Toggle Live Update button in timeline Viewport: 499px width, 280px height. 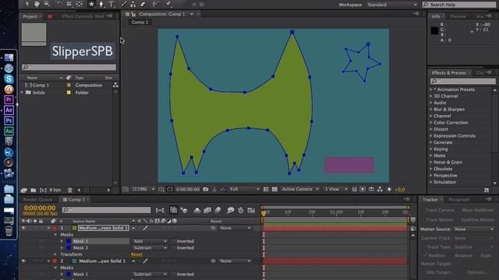pyautogui.click(x=173, y=210)
